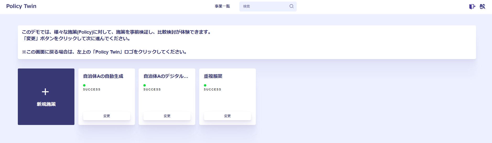Click 変更 button on 重複服薬 card

(x=228, y=116)
